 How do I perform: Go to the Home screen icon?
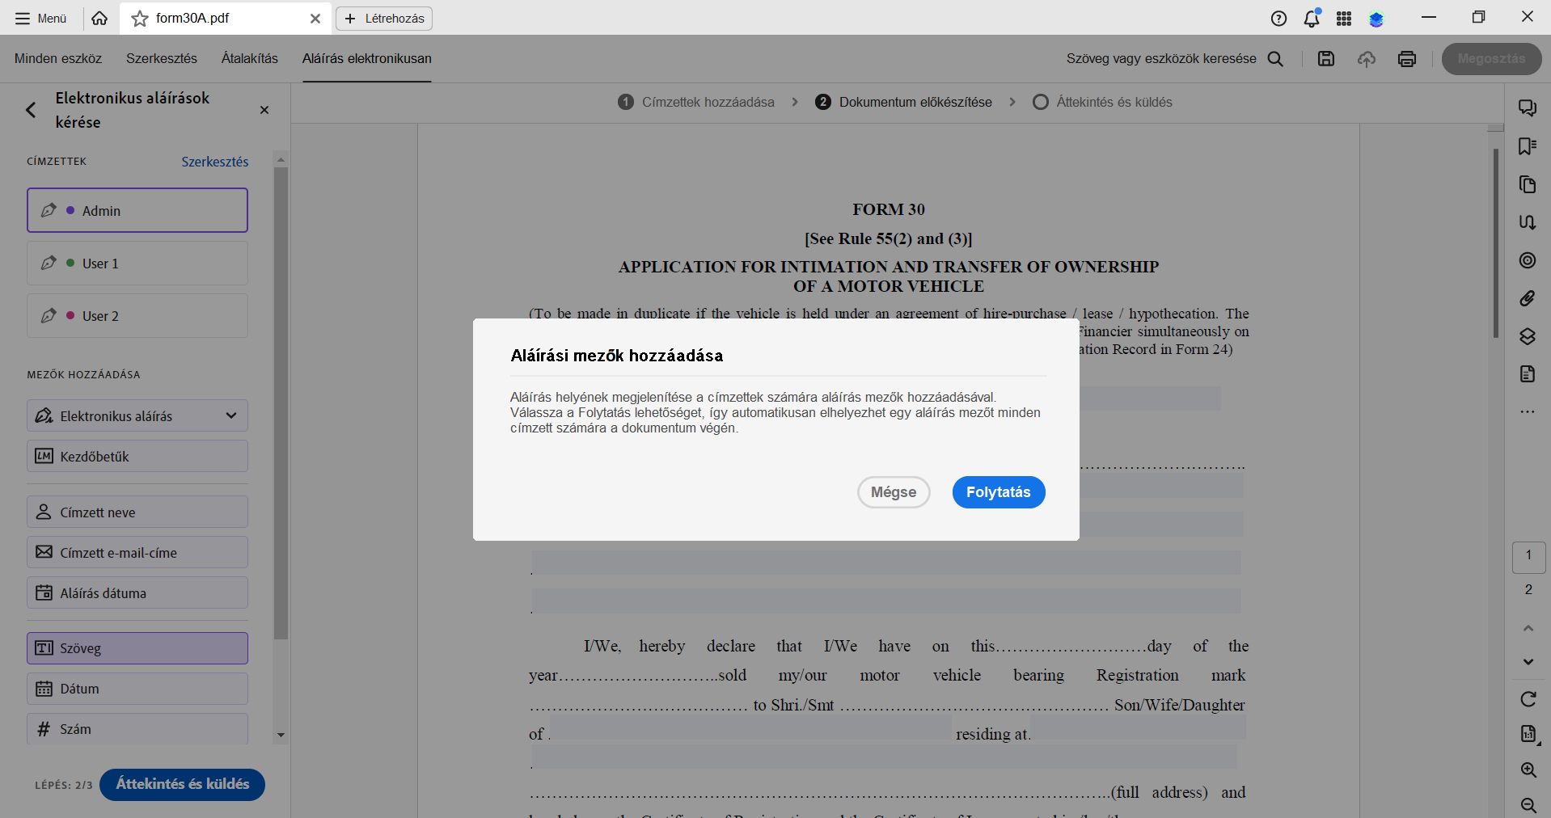[x=99, y=18]
